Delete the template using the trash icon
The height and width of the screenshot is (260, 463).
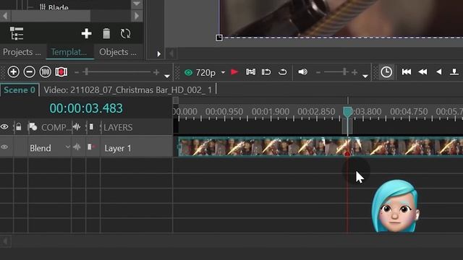(106, 33)
